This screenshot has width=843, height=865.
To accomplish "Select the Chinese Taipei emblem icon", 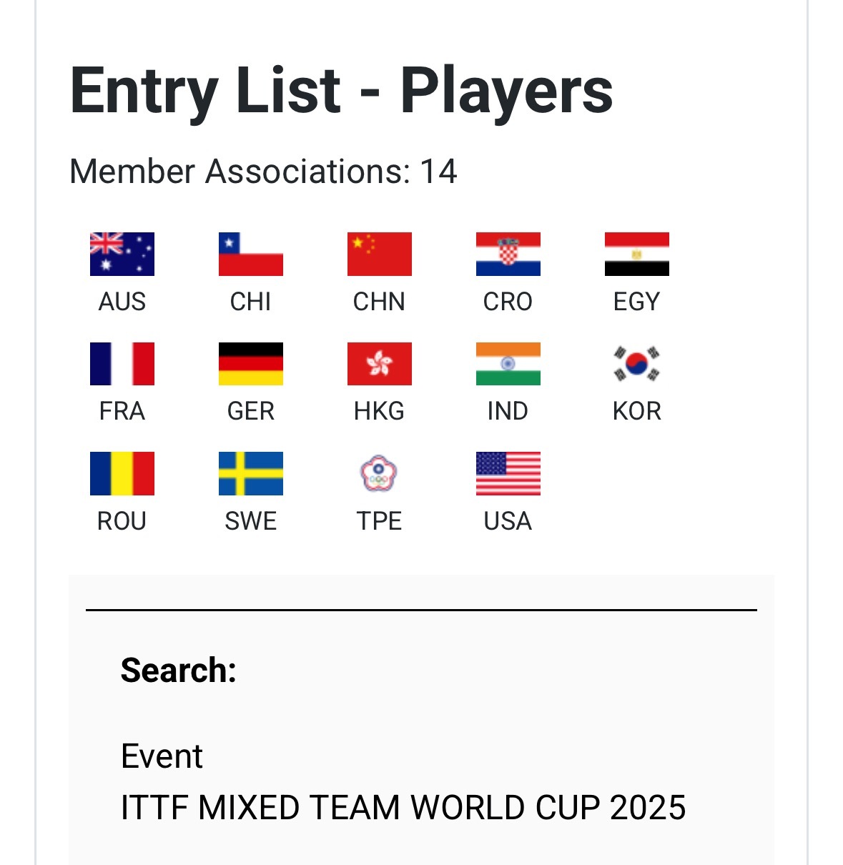I will click(380, 473).
